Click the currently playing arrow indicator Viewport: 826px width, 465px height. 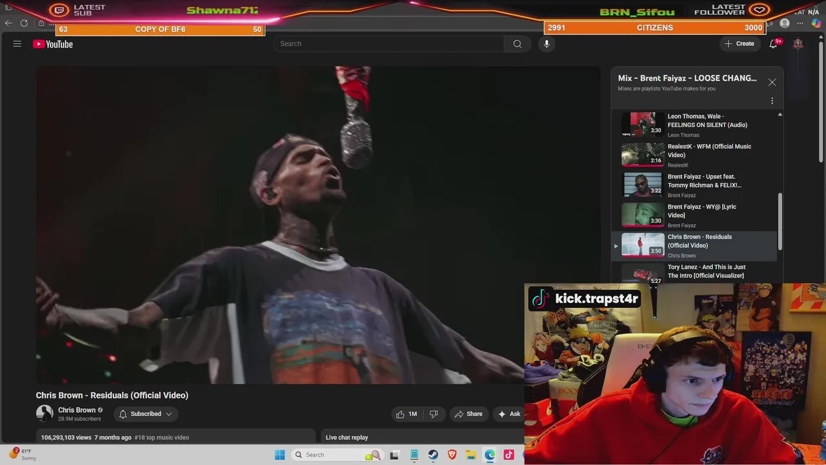[x=616, y=246]
